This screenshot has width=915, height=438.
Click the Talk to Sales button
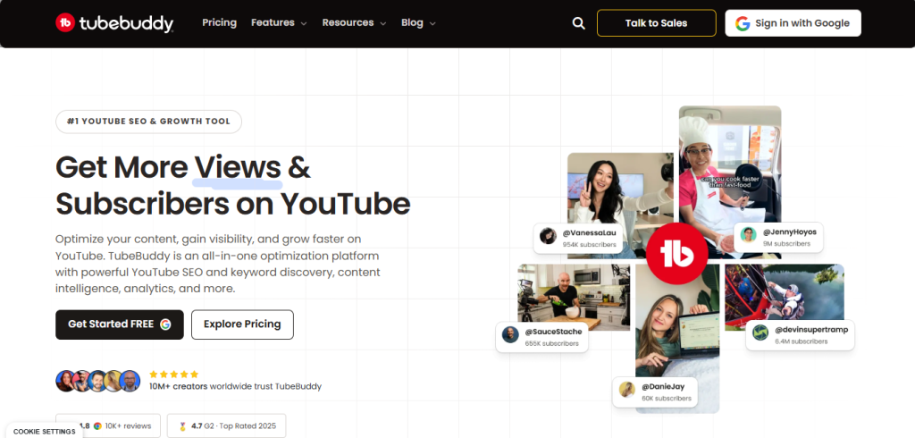click(657, 23)
